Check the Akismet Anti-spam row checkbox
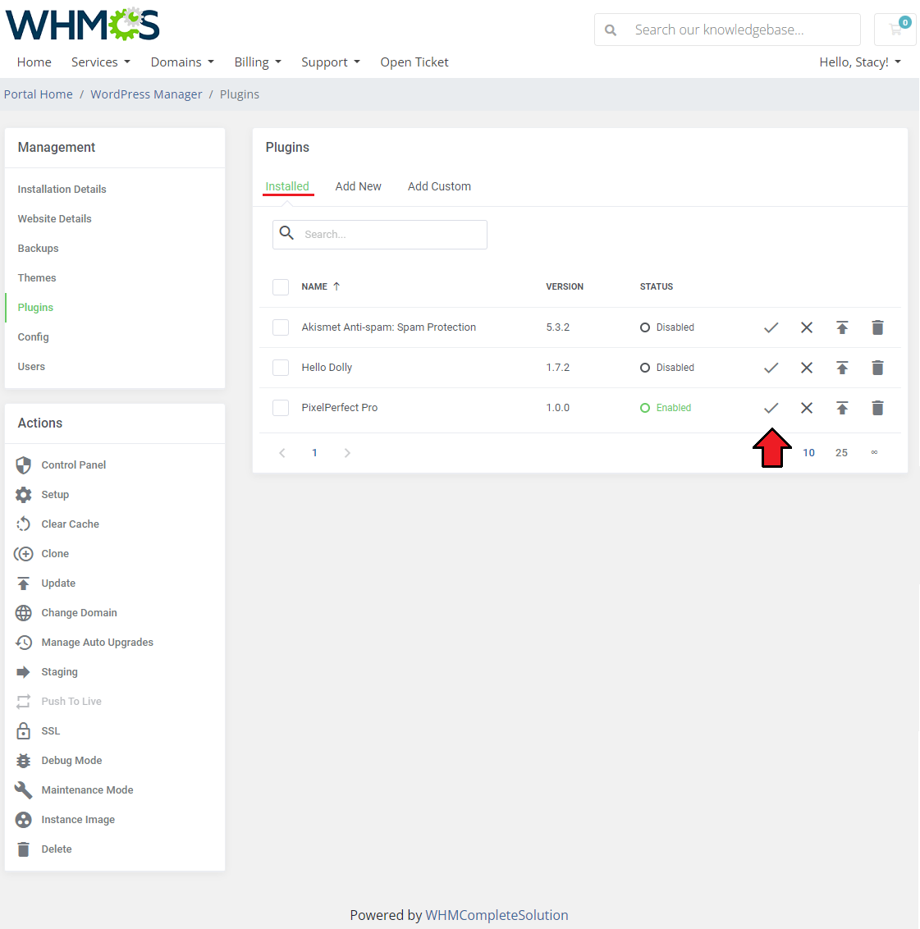The image size is (920, 929). point(281,327)
